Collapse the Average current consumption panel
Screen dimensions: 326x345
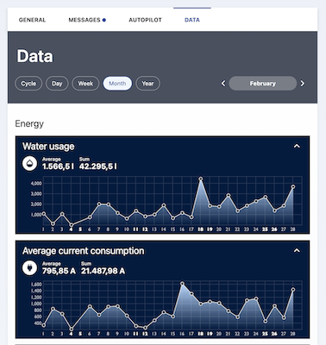pyautogui.click(x=297, y=251)
